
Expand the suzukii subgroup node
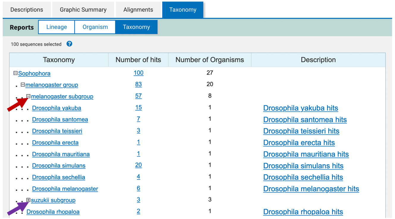(x=28, y=200)
